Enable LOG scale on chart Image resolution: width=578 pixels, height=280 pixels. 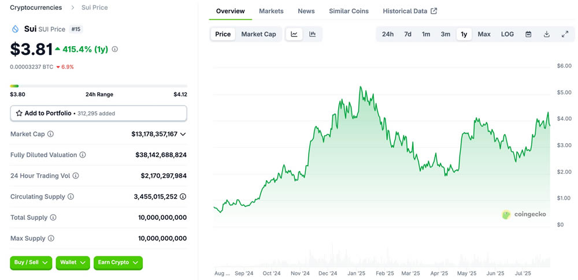[507, 34]
